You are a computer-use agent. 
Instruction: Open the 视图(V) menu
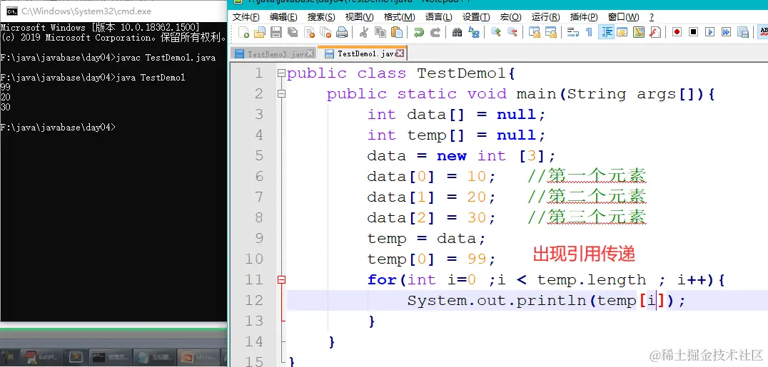coord(359,17)
